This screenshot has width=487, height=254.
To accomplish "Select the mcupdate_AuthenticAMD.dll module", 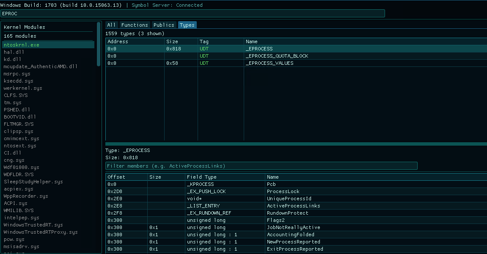I will coord(48,66).
